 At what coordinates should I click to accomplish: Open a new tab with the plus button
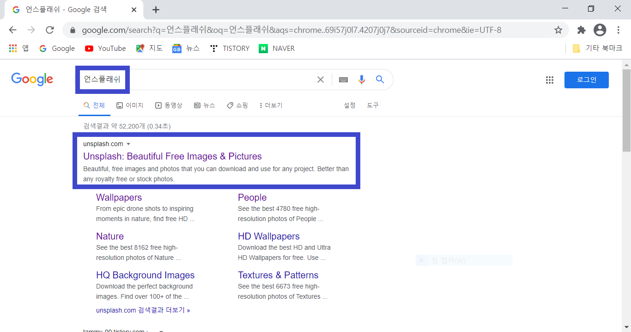coord(156,10)
